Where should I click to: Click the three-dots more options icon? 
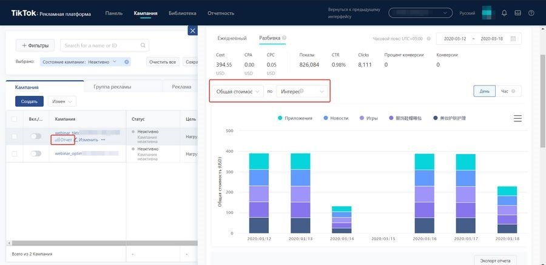coord(103,139)
